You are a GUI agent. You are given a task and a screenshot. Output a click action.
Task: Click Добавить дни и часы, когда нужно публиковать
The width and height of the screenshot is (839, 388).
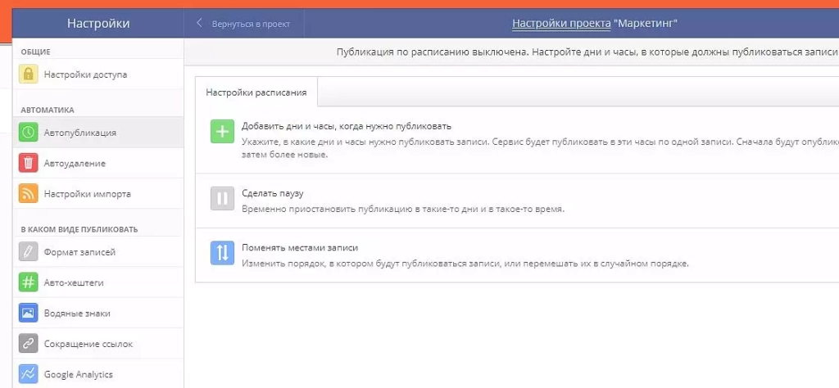[347, 126]
